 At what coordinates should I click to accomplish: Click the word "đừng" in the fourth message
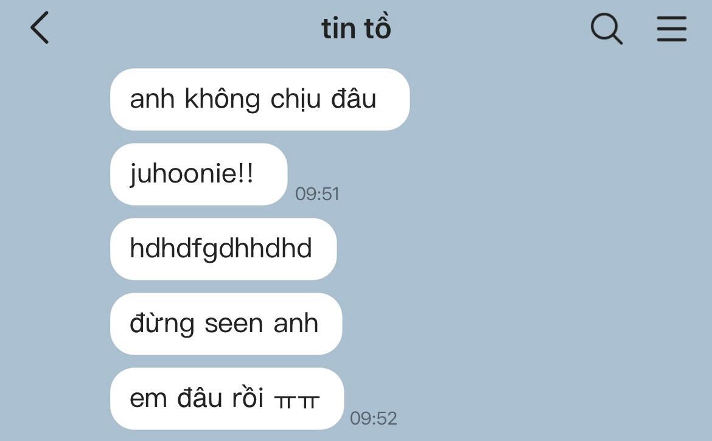162,324
